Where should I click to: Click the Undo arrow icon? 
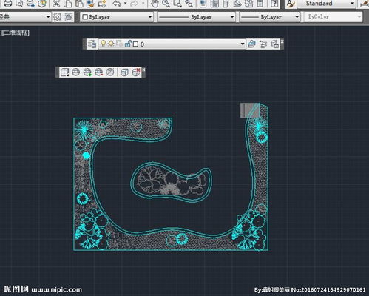tap(117, 4)
